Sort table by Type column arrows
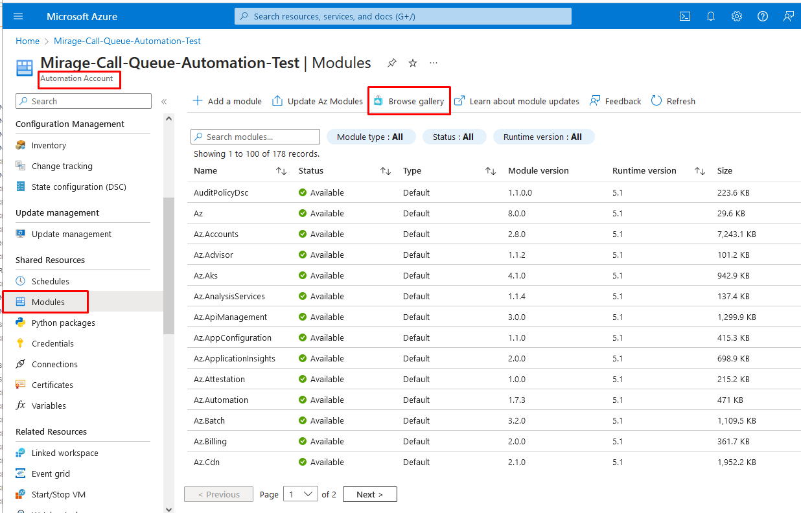The height and width of the screenshot is (513, 801). pos(491,171)
